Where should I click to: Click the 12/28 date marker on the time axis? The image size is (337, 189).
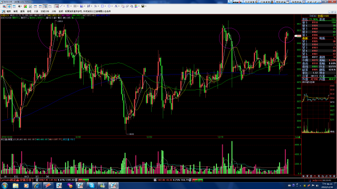tap(78, 137)
